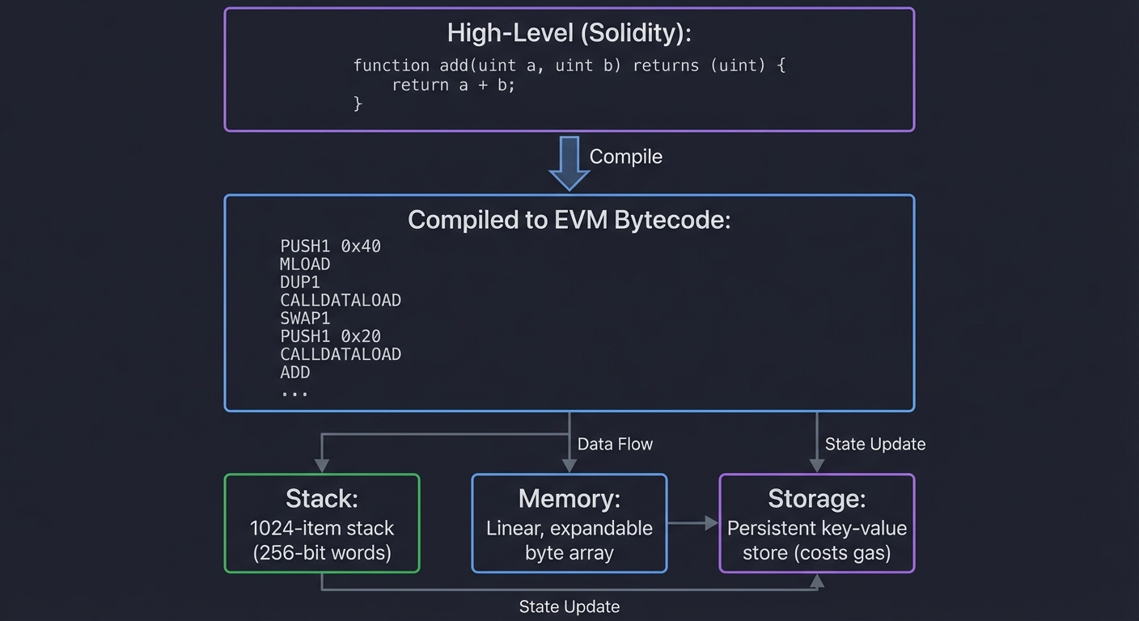
Task: Click the PUSH1 0x40 instruction
Action: 330,246
